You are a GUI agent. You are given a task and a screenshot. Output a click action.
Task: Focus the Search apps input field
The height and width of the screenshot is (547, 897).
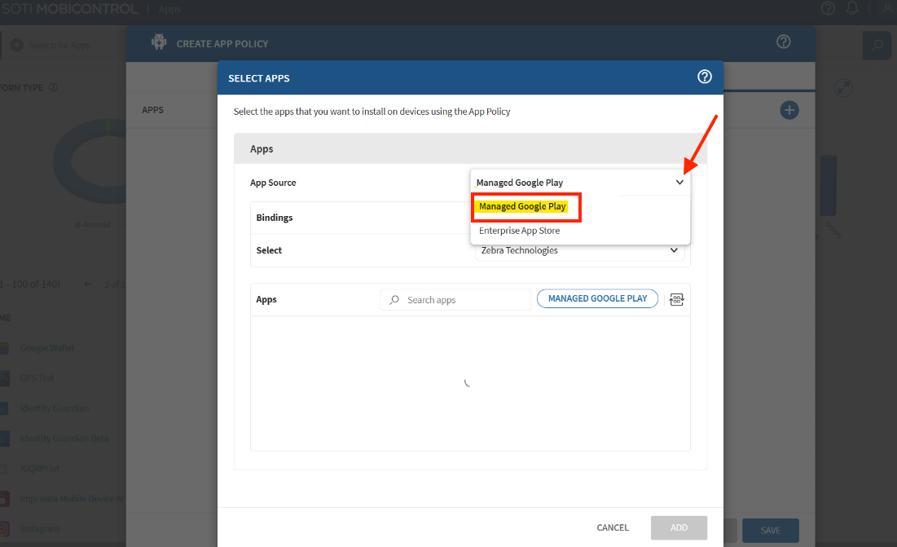pos(455,300)
